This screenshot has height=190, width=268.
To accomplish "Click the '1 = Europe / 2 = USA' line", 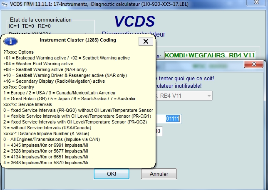I will [59, 93].
